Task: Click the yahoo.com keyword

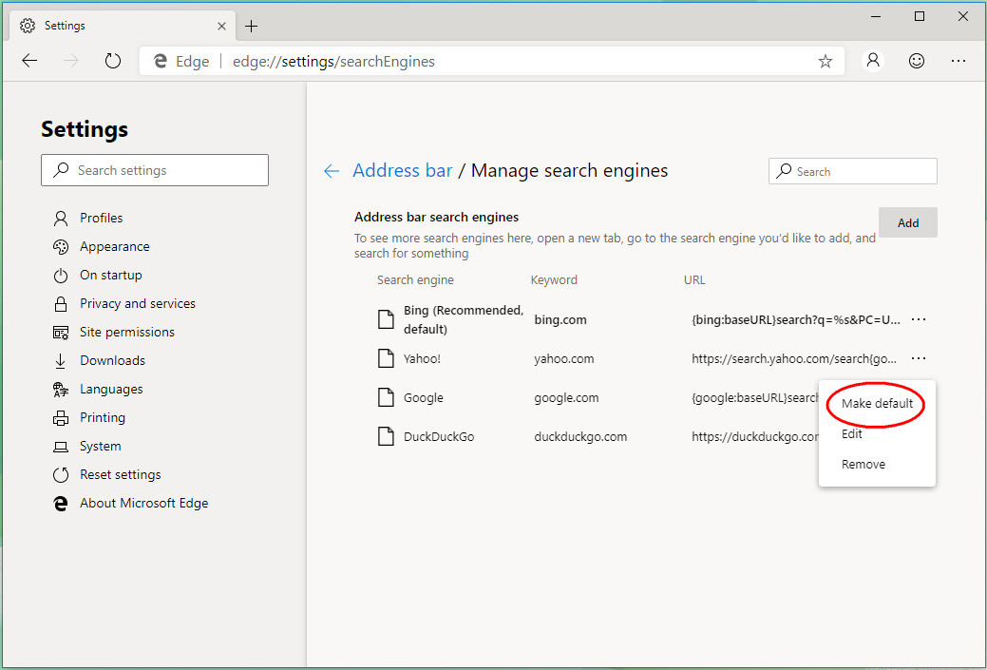Action: pyautogui.click(x=564, y=359)
